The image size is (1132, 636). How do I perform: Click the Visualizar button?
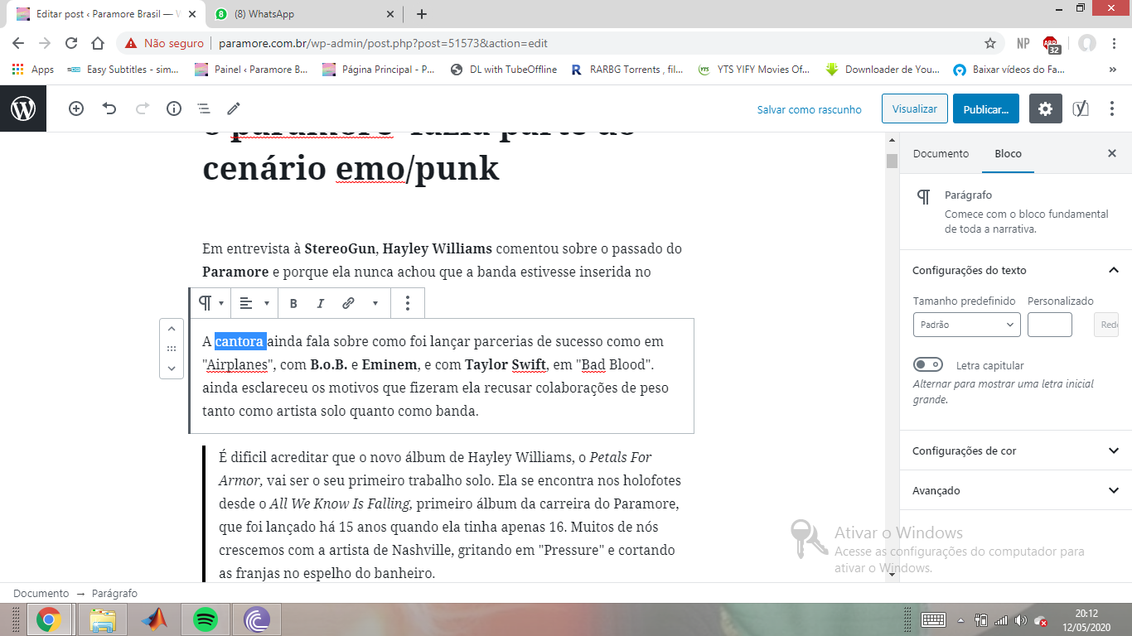[x=914, y=108]
